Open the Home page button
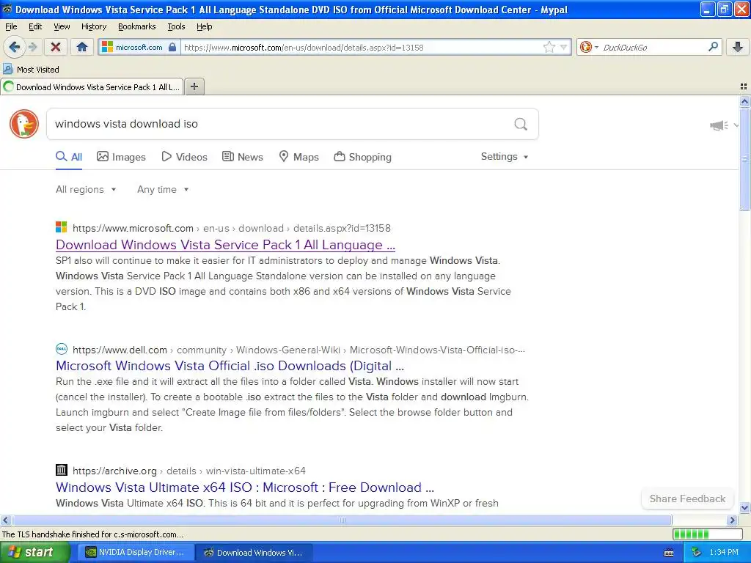 (x=82, y=47)
